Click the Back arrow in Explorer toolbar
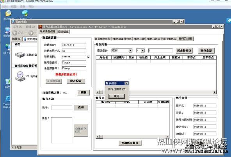231x157 pixels. point(15,32)
